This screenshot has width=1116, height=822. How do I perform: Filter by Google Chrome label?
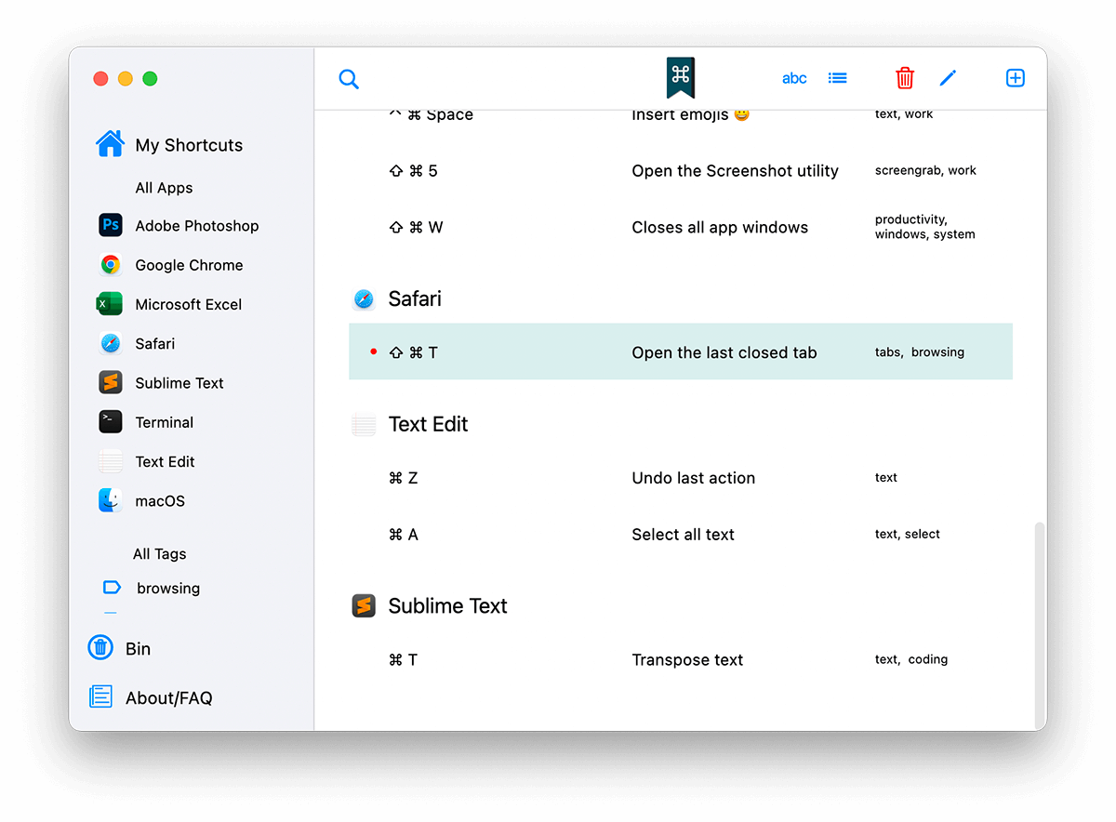click(189, 265)
